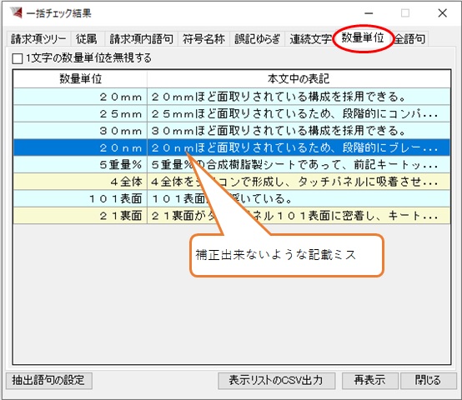Open the 全語句 tab

(x=409, y=39)
